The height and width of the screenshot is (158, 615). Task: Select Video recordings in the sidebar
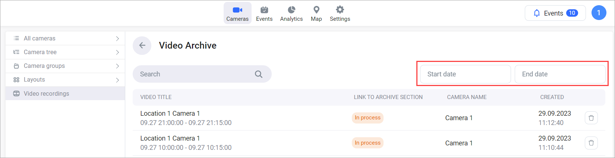(x=47, y=93)
